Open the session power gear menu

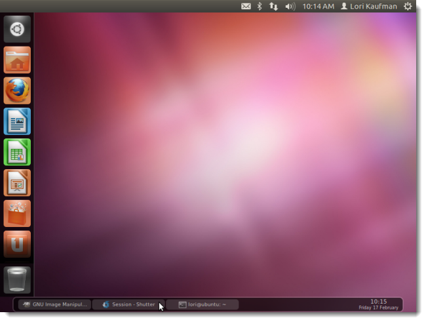[408, 7]
